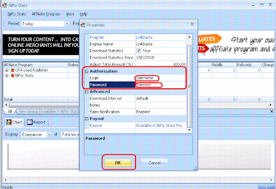Click table scroll left arrow
276x189 pixels.
click(x=6, y=105)
